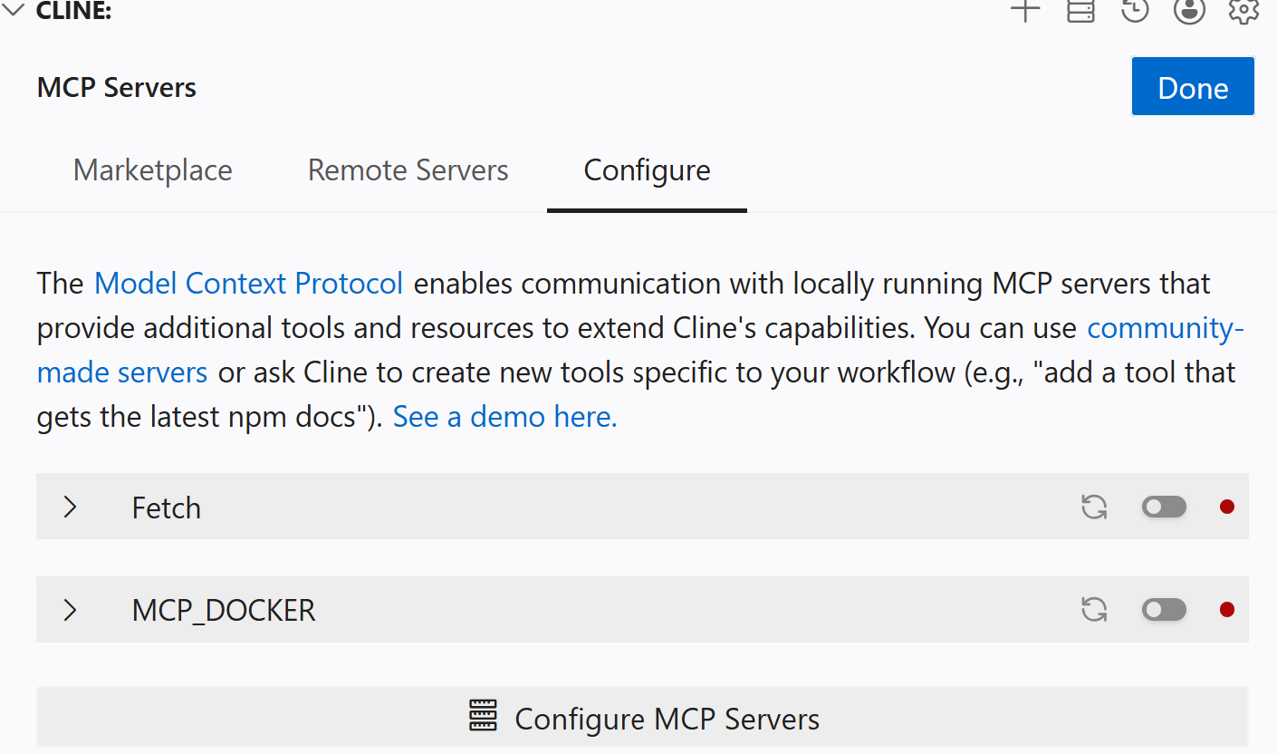Open the Account profile icon
1277x754 pixels.
[x=1189, y=11]
